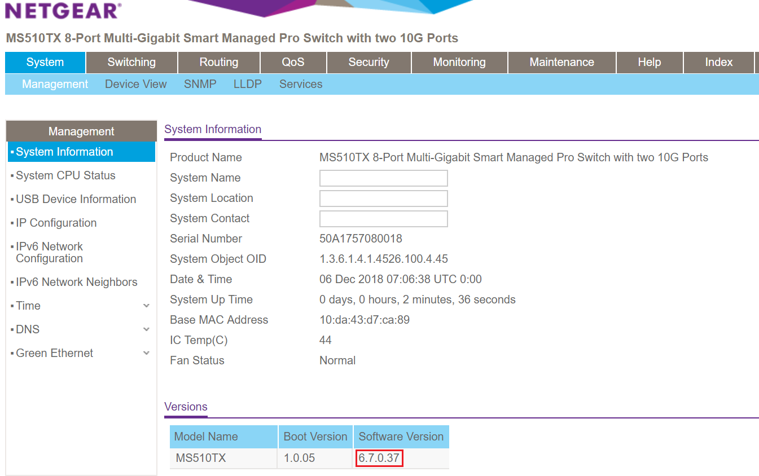Image resolution: width=759 pixels, height=476 pixels.
Task: Click the Management sidebar header
Action: 81,131
